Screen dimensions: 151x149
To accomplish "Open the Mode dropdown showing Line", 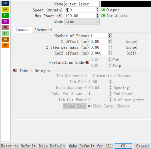I will tap(82, 22).
